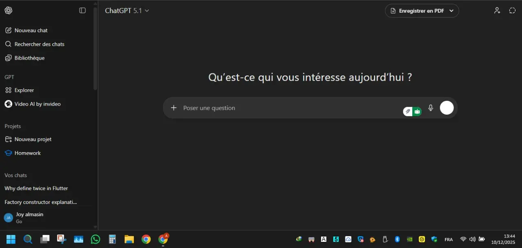
Task: Open Calculator from the taskbar
Action: point(112,239)
